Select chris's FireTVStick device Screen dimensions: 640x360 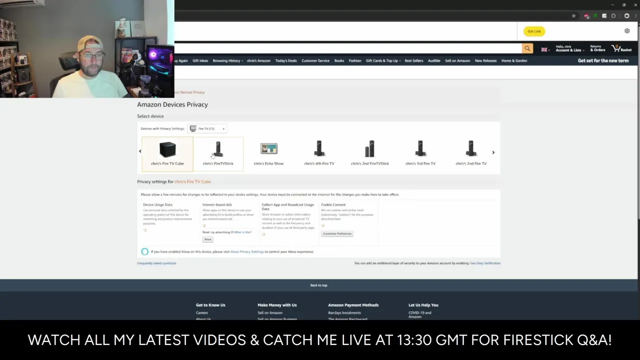(x=218, y=154)
